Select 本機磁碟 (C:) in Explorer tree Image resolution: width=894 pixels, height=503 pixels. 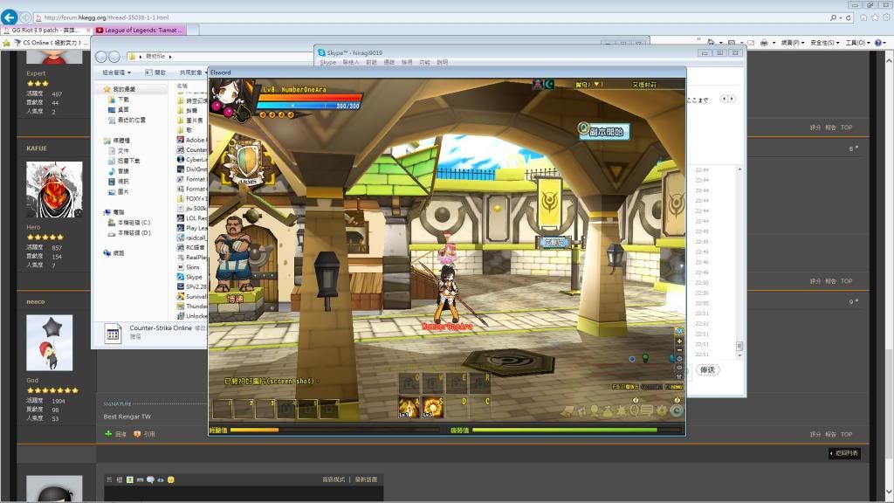point(129,223)
